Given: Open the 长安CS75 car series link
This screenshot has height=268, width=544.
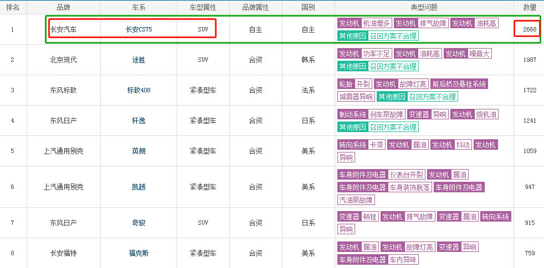Looking at the screenshot, I should (139, 30).
